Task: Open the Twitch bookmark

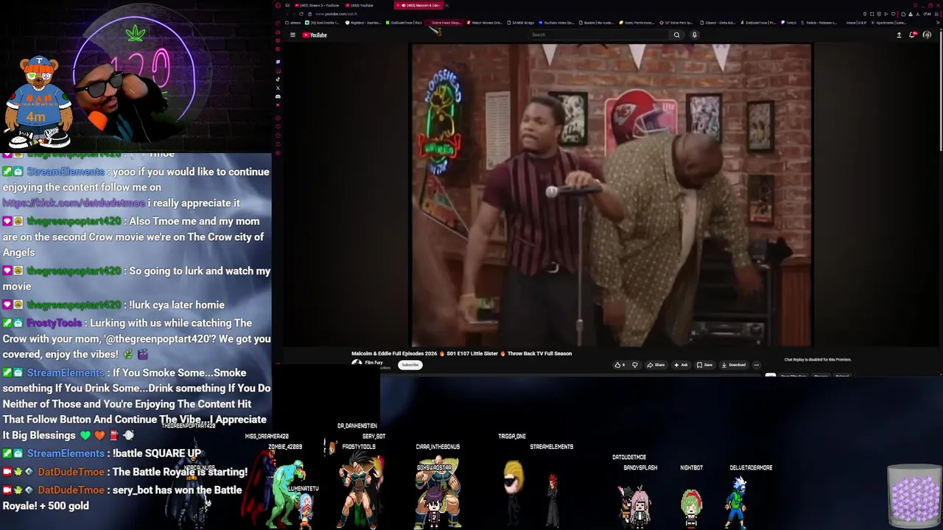Action: coord(789,23)
